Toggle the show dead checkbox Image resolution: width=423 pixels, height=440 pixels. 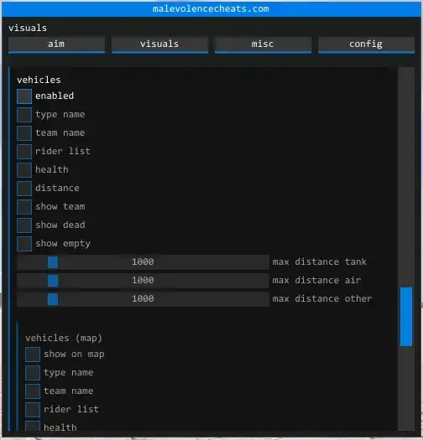click(x=24, y=225)
